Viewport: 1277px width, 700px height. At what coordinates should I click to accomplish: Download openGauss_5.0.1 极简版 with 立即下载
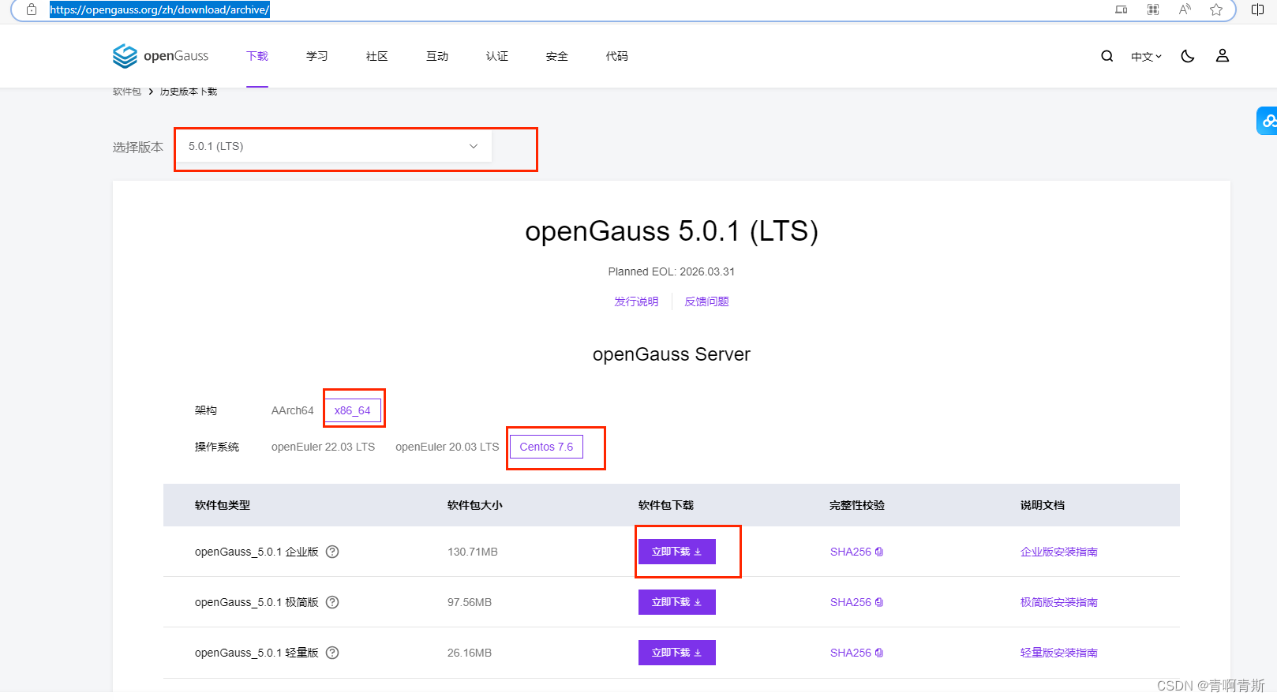coord(677,602)
